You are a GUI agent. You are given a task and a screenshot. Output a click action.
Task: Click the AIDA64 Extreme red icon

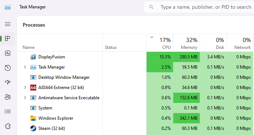pos(33,88)
